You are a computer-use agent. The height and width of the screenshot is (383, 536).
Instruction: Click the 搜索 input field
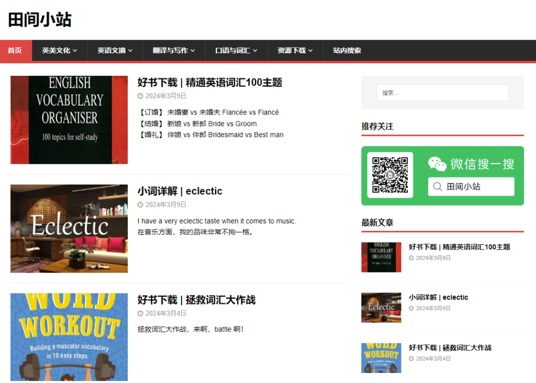click(442, 93)
